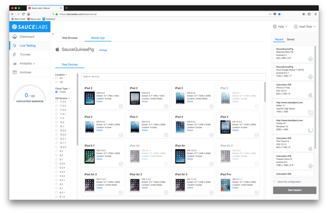Image resolution: width=328 pixels, height=213 pixels.
Task: Click the Archives box icon
Action: [15, 72]
